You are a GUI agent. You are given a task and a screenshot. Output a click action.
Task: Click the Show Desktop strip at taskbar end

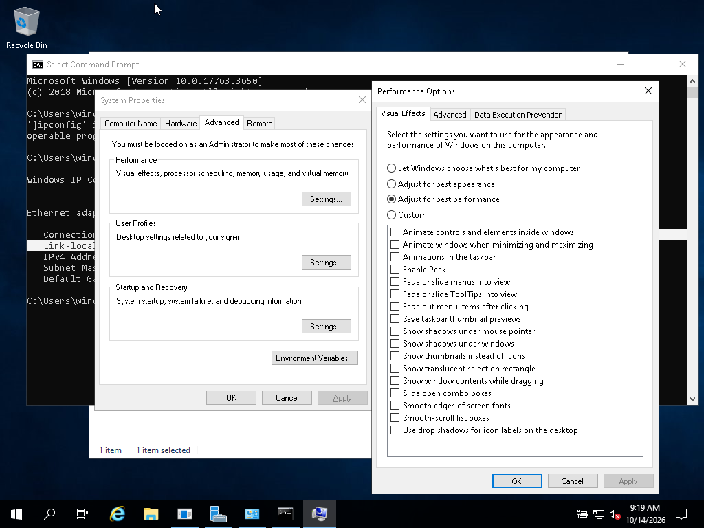pos(702,514)
